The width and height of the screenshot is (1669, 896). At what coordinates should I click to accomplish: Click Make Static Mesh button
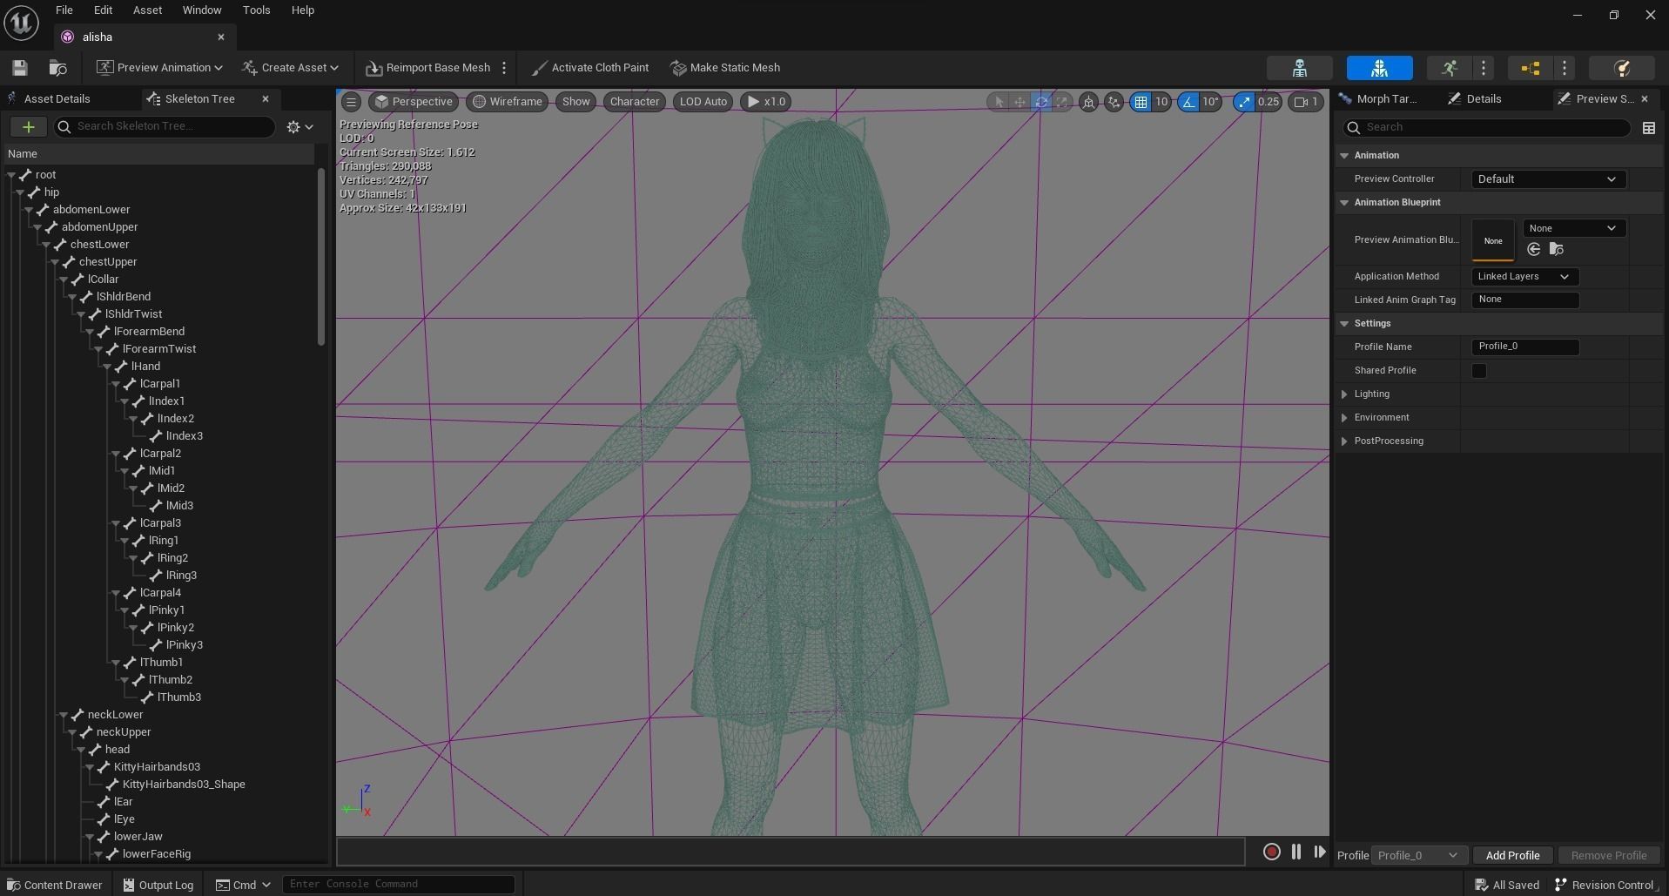725,68
